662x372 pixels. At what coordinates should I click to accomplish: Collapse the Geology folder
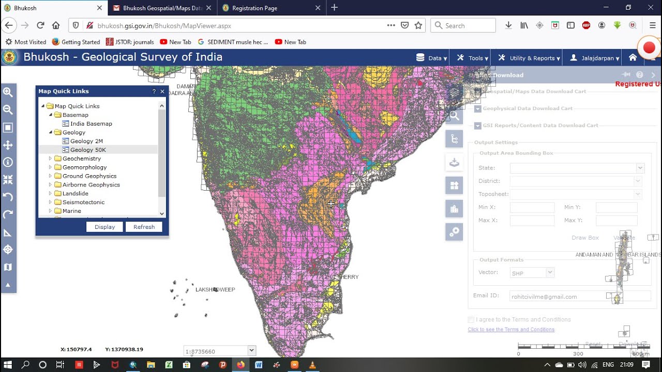(x=51, y=132)
